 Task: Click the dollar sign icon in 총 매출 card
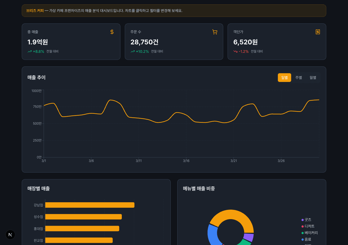pos(112,32)
